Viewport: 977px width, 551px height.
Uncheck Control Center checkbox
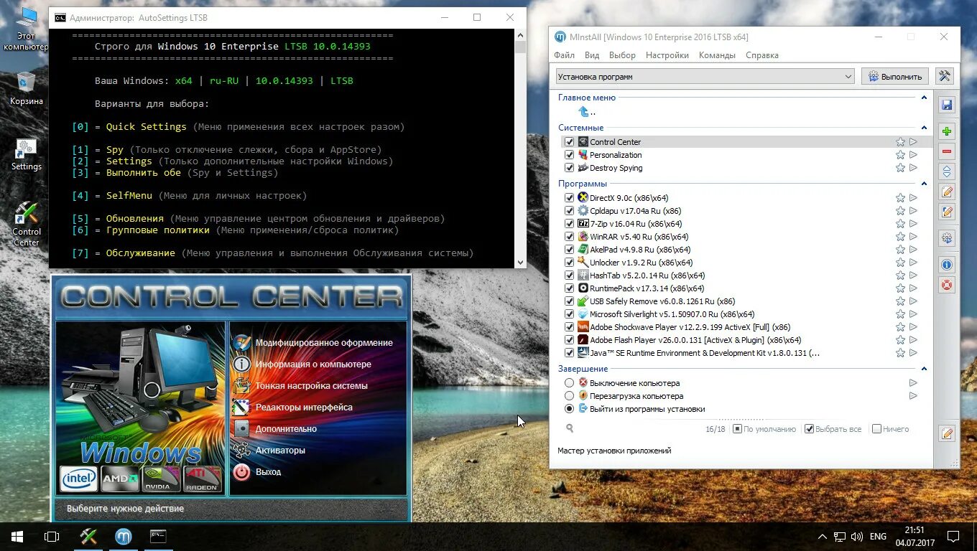570,142
